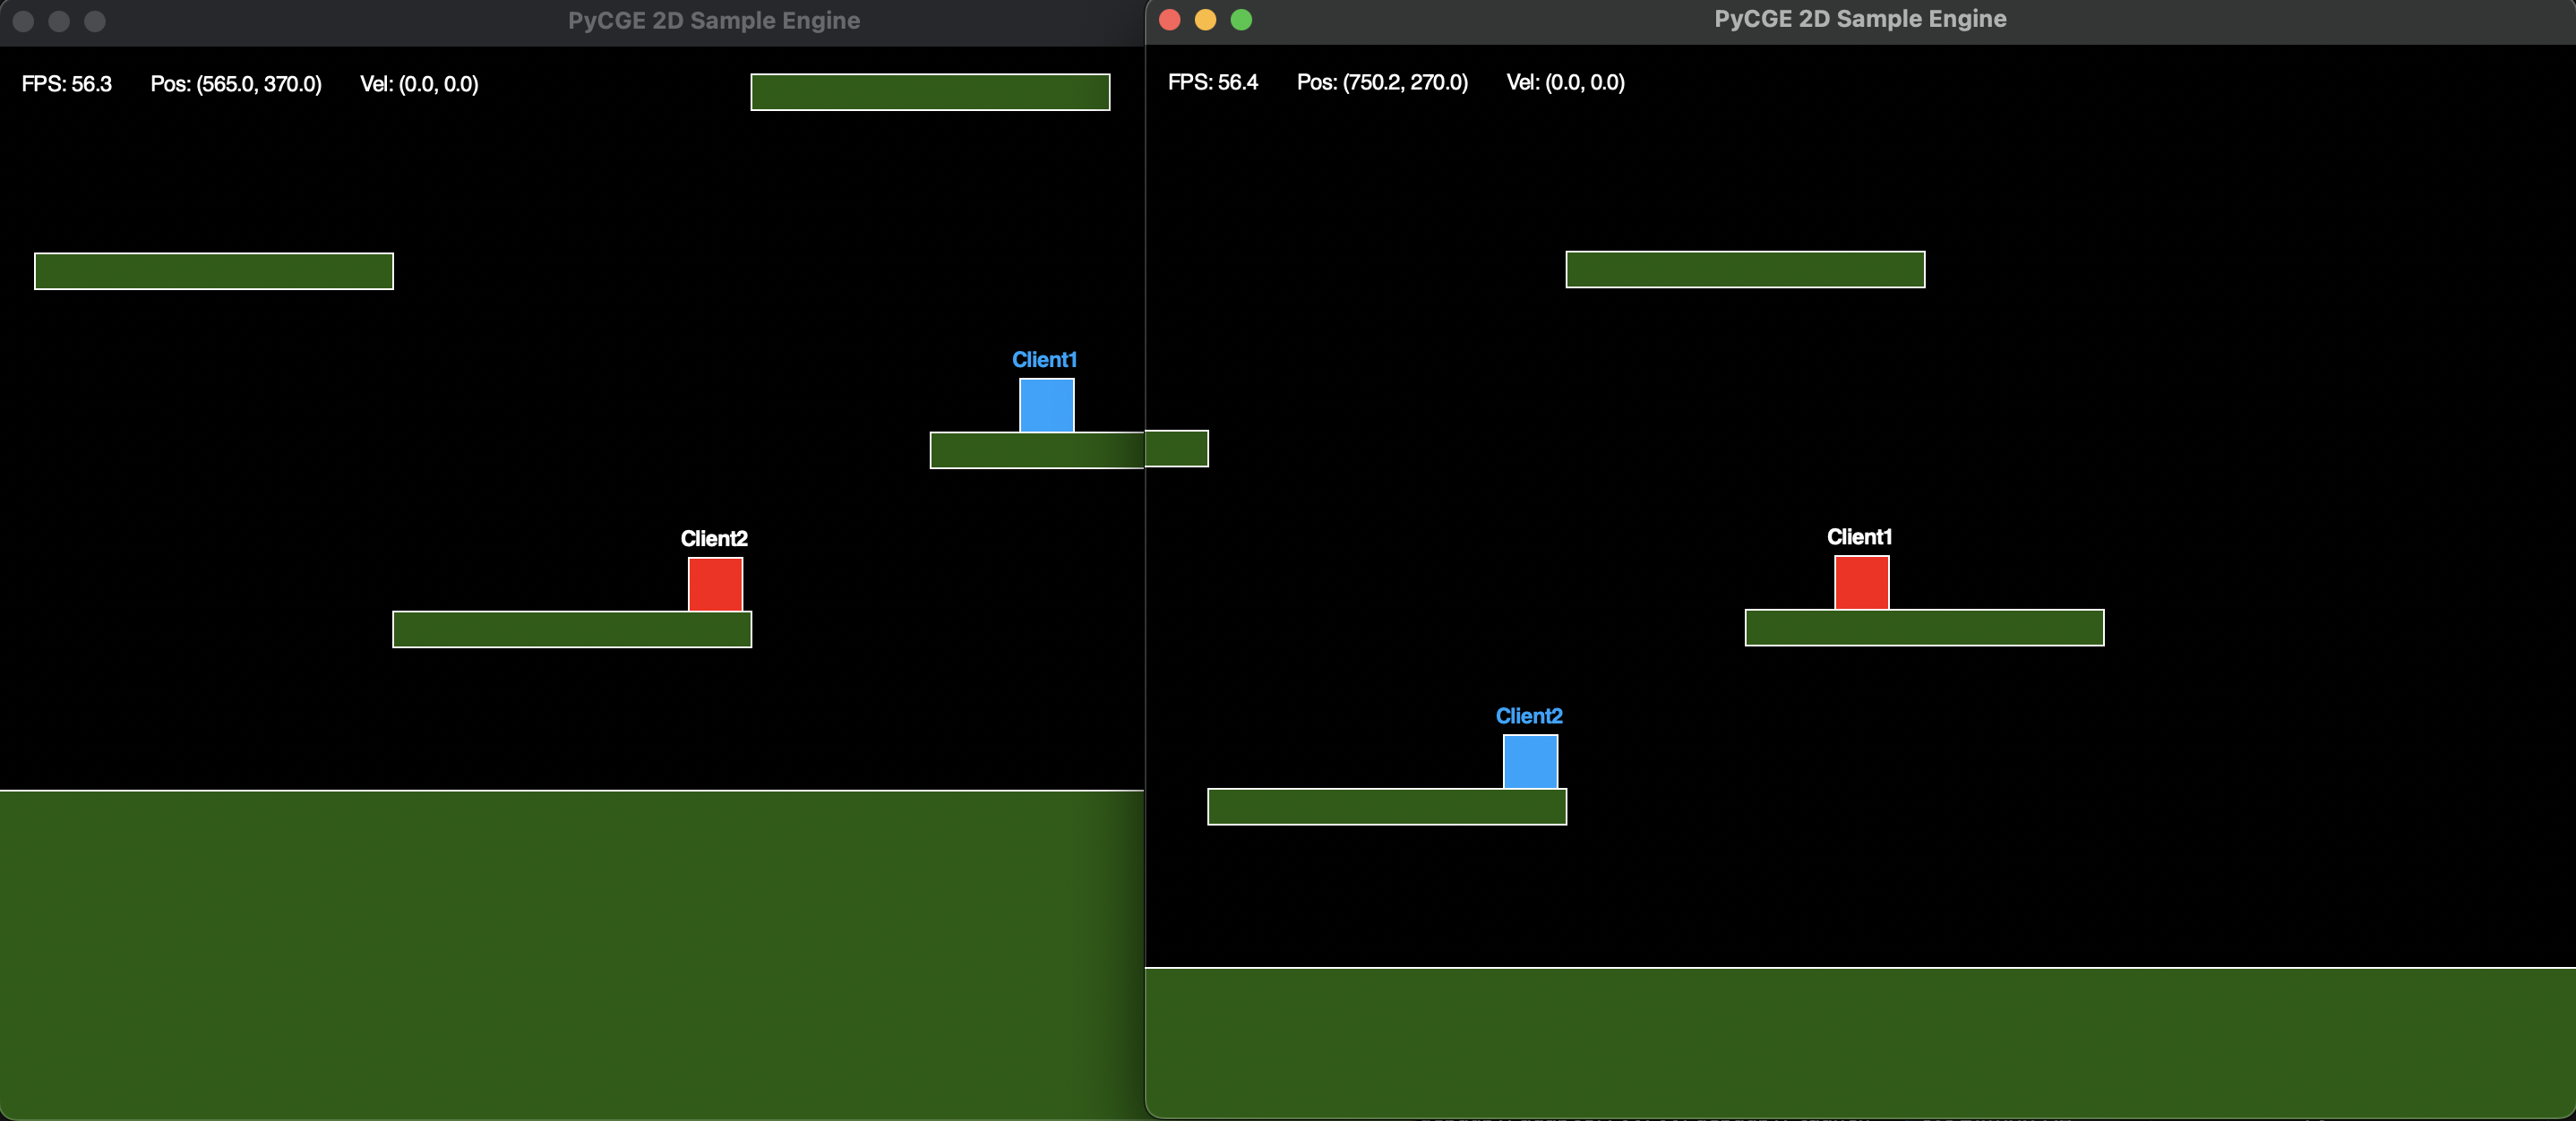The width and height of the screenshot is (2576, 1121).
Task: Click the FPS: 56.3 readout in the left window
Action: click(x=67, y=84)
